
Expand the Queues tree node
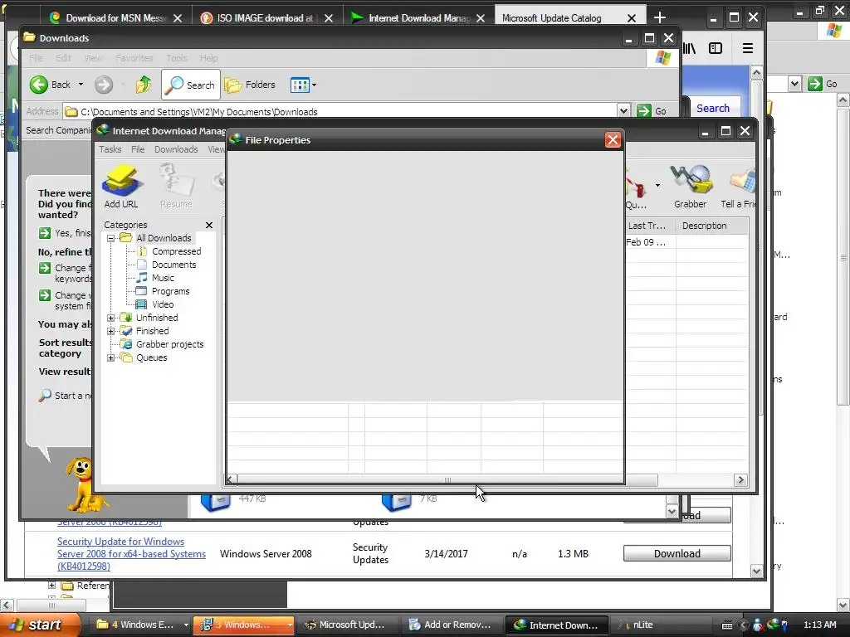coord(110,357)
